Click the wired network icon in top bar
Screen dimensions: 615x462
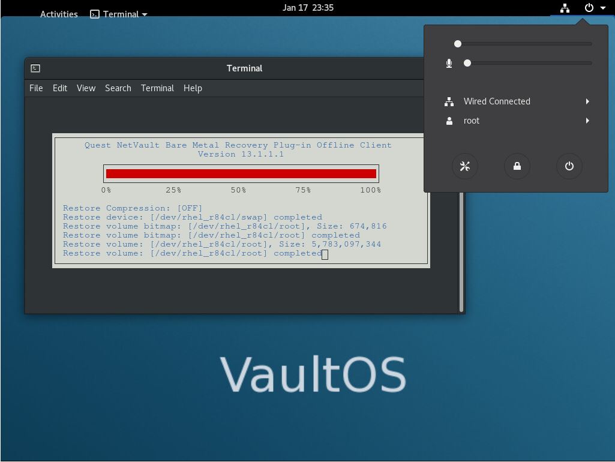[x=565, y=8]
